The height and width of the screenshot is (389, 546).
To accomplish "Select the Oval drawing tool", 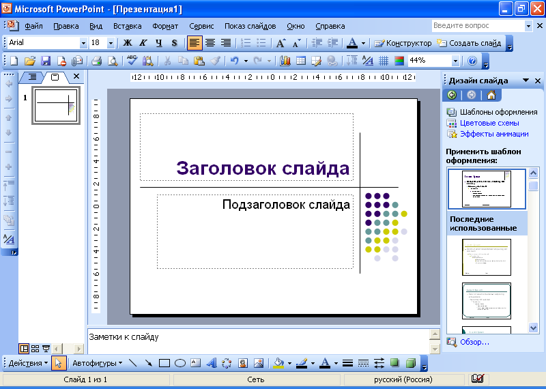I will (180, 363).
